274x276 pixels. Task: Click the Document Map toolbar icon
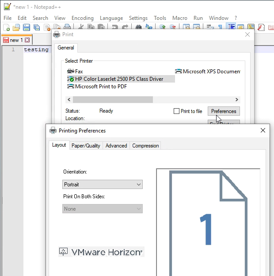coord(251,26)
